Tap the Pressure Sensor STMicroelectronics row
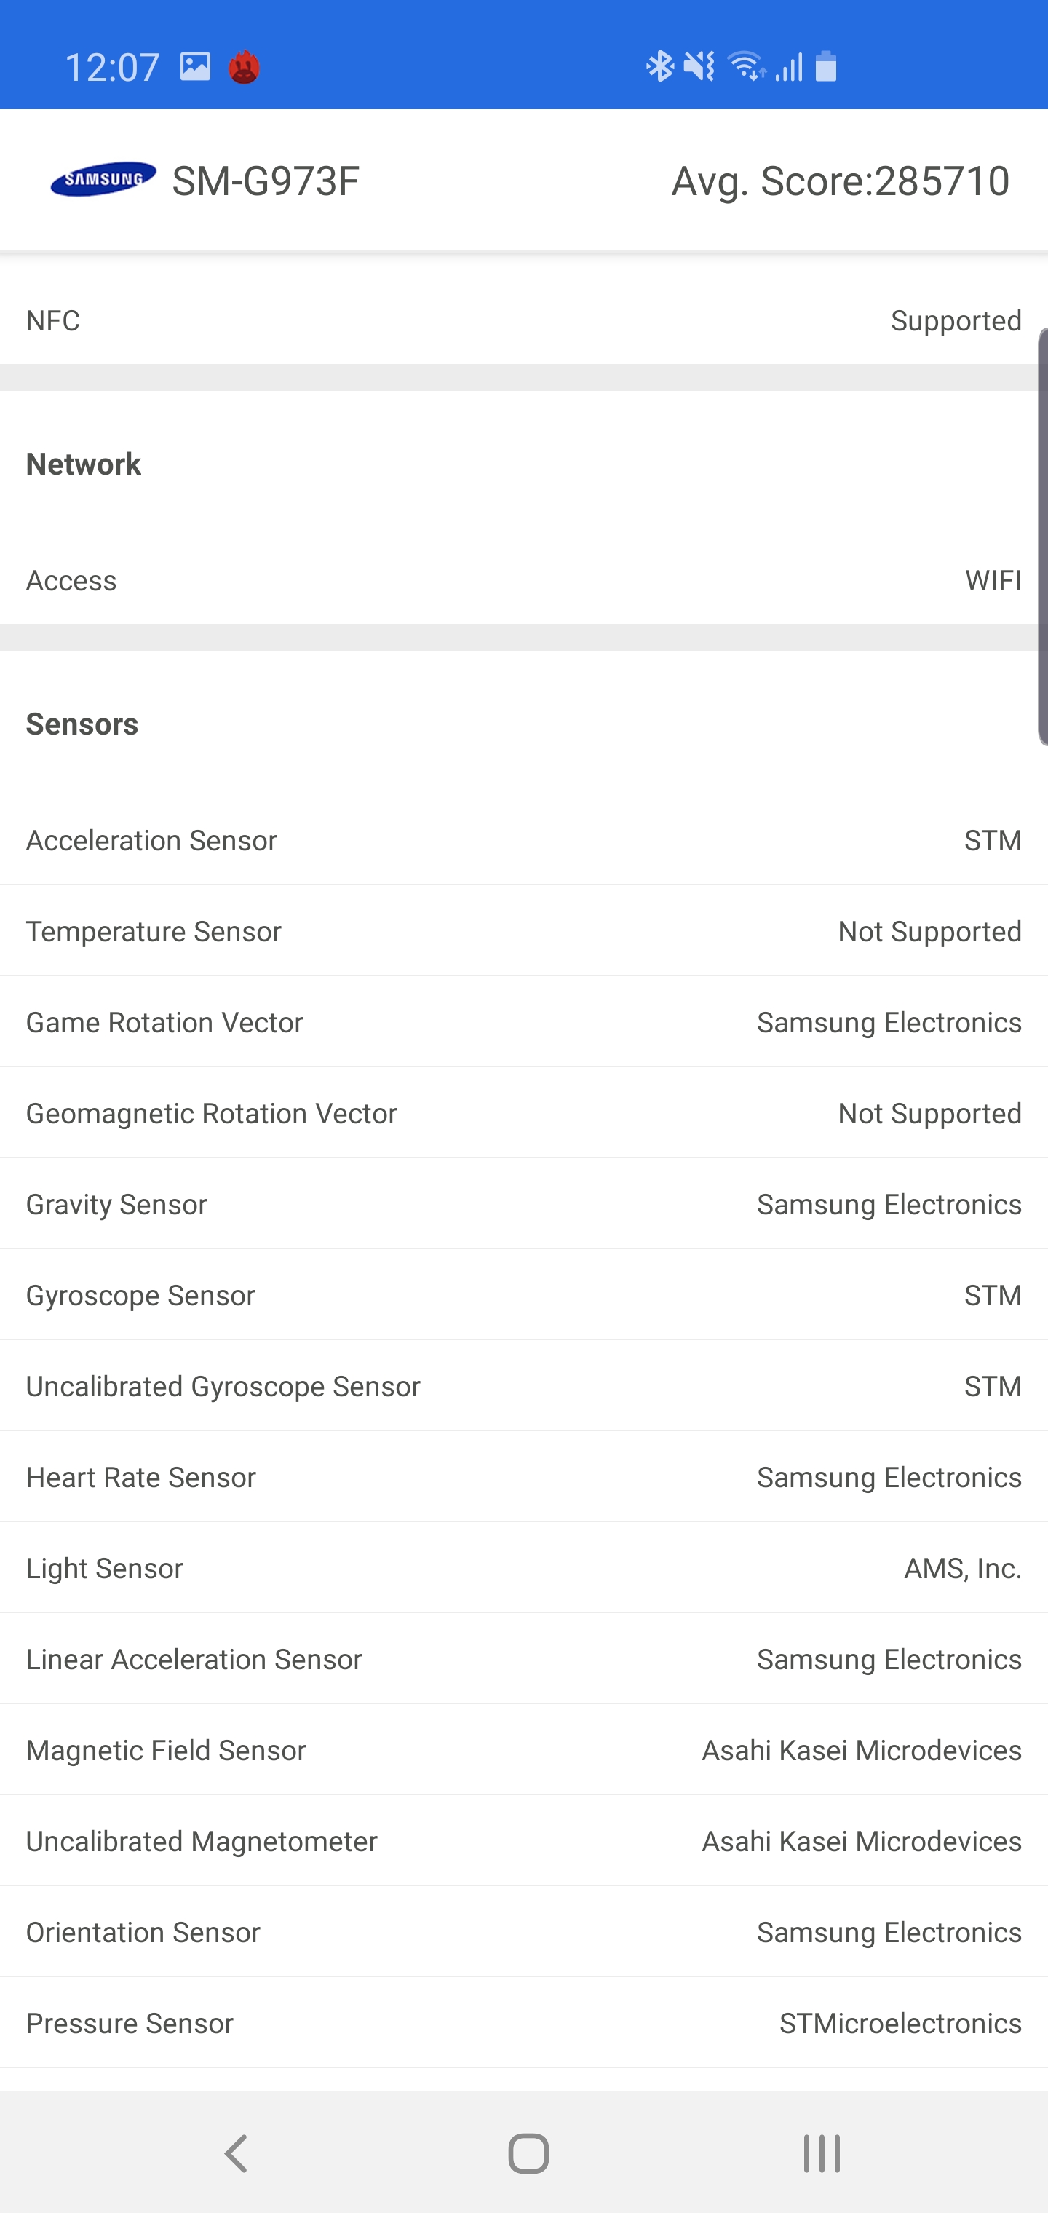 (524, 2023)
